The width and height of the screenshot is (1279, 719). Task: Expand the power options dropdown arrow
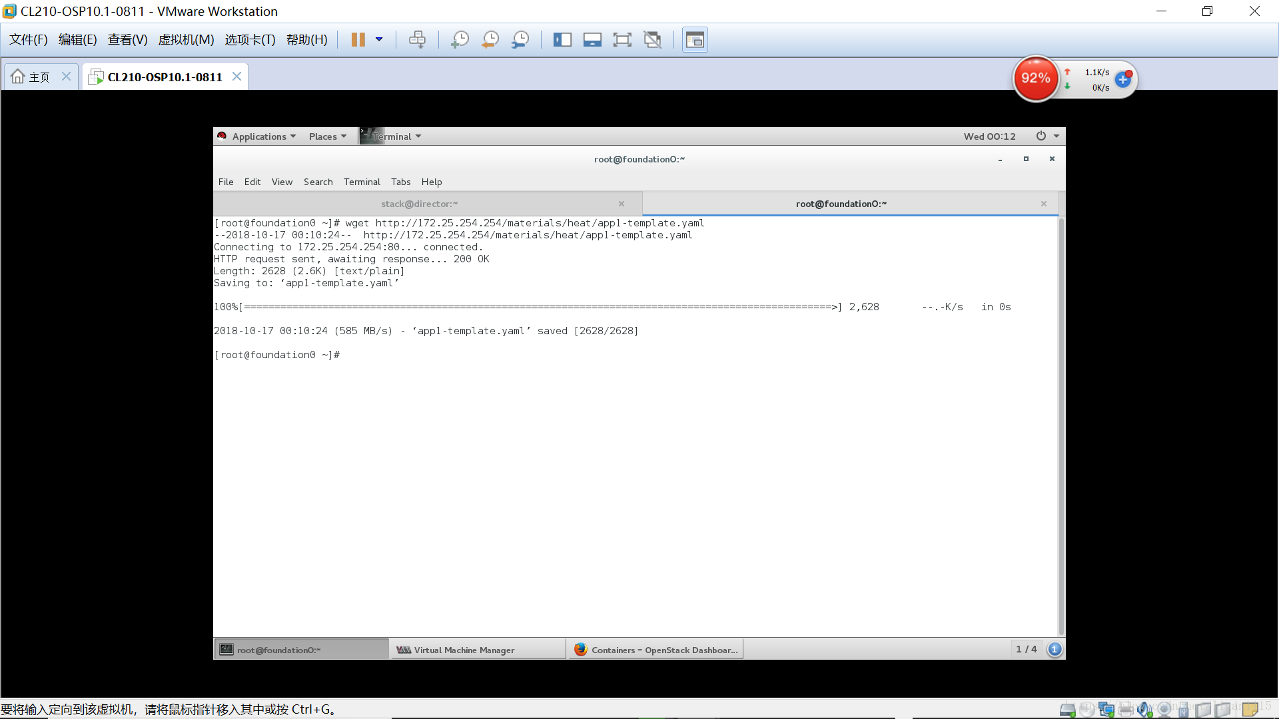[379, 40]
